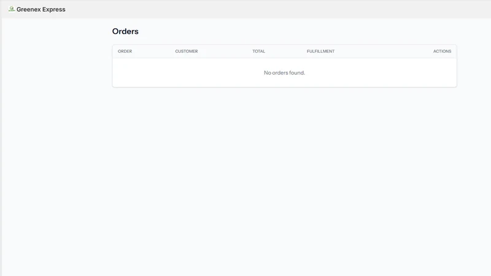Select the ACTIONS column header
The height and width of the screenshot is (276, 491).
(x=442, y=52)
